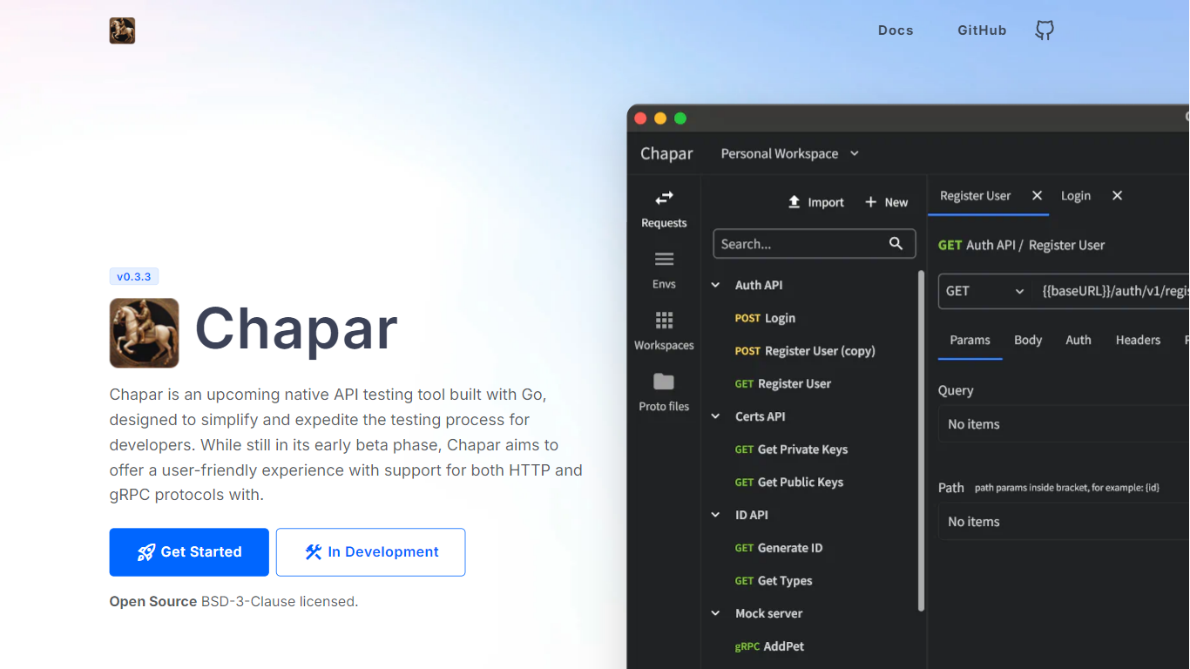1190x669 pixels.
Task: Select the POST Login request
Action: click(765, 318)
